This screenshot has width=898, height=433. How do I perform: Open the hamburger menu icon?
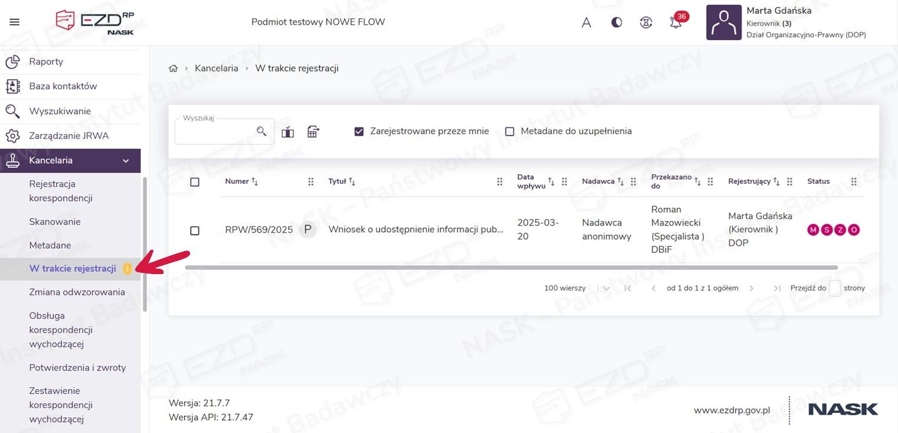pos(15,22)
